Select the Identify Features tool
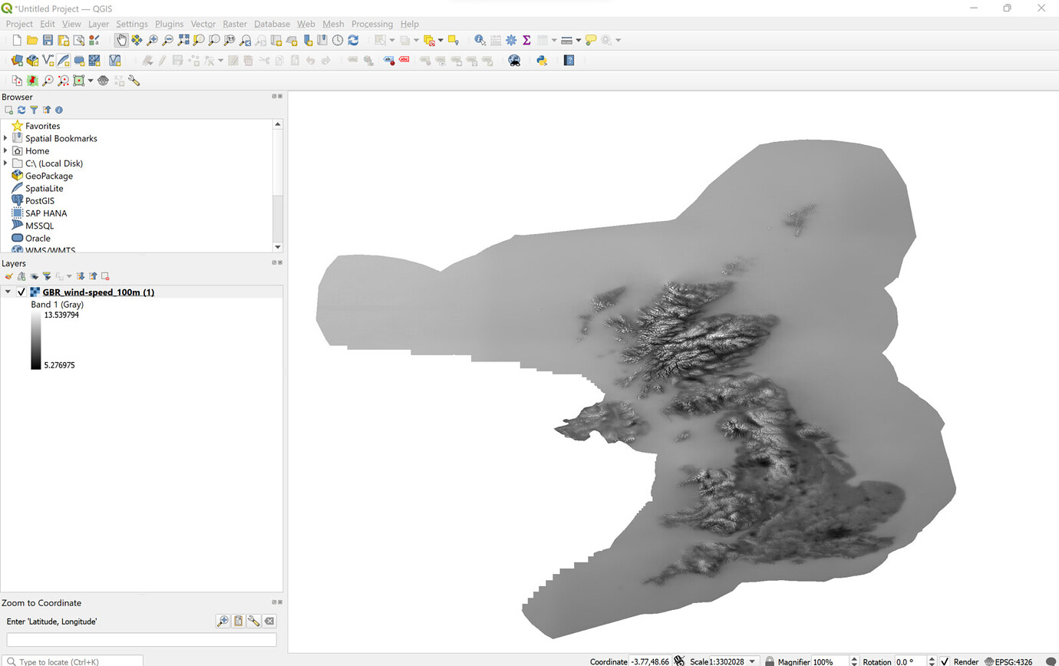 click(x=479, y=40)
